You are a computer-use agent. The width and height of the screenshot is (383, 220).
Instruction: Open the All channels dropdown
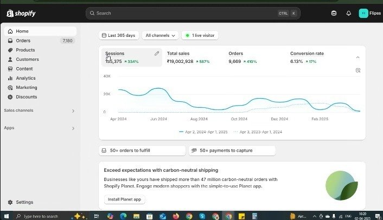point(161,35)
